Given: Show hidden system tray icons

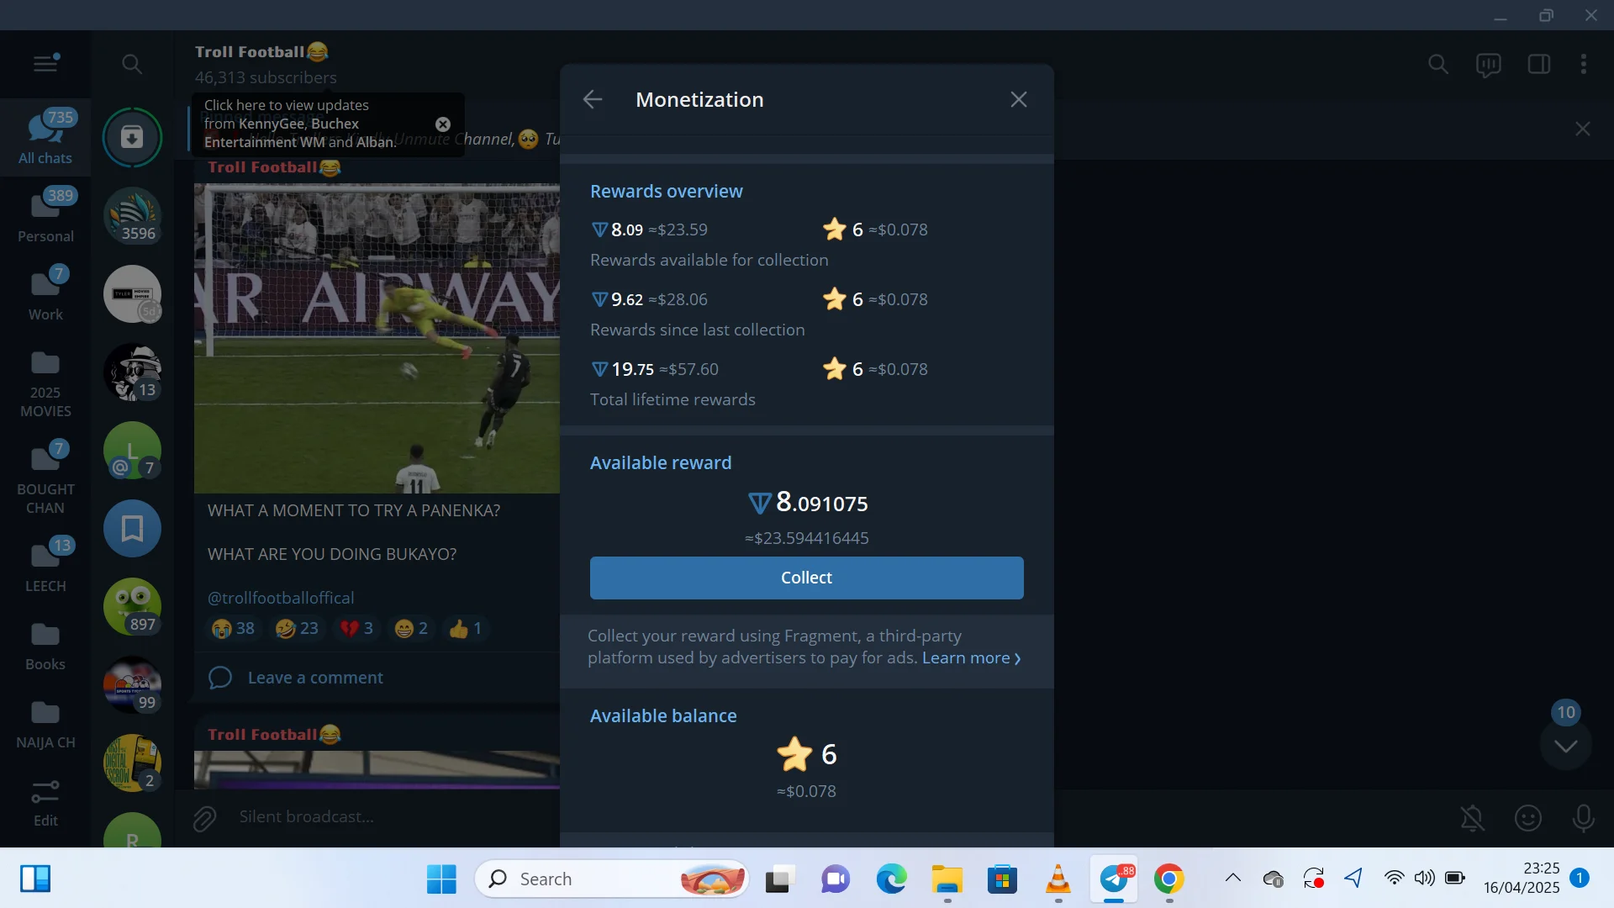Looking at the screenshot, I should point(1233,879).
